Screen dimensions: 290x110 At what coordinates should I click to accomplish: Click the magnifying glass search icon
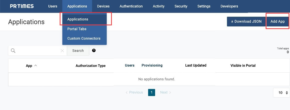(x=13, y=51)
